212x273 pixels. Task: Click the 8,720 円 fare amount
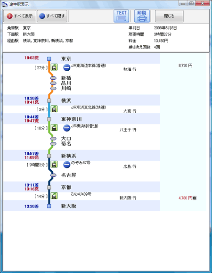click(186, 66)
